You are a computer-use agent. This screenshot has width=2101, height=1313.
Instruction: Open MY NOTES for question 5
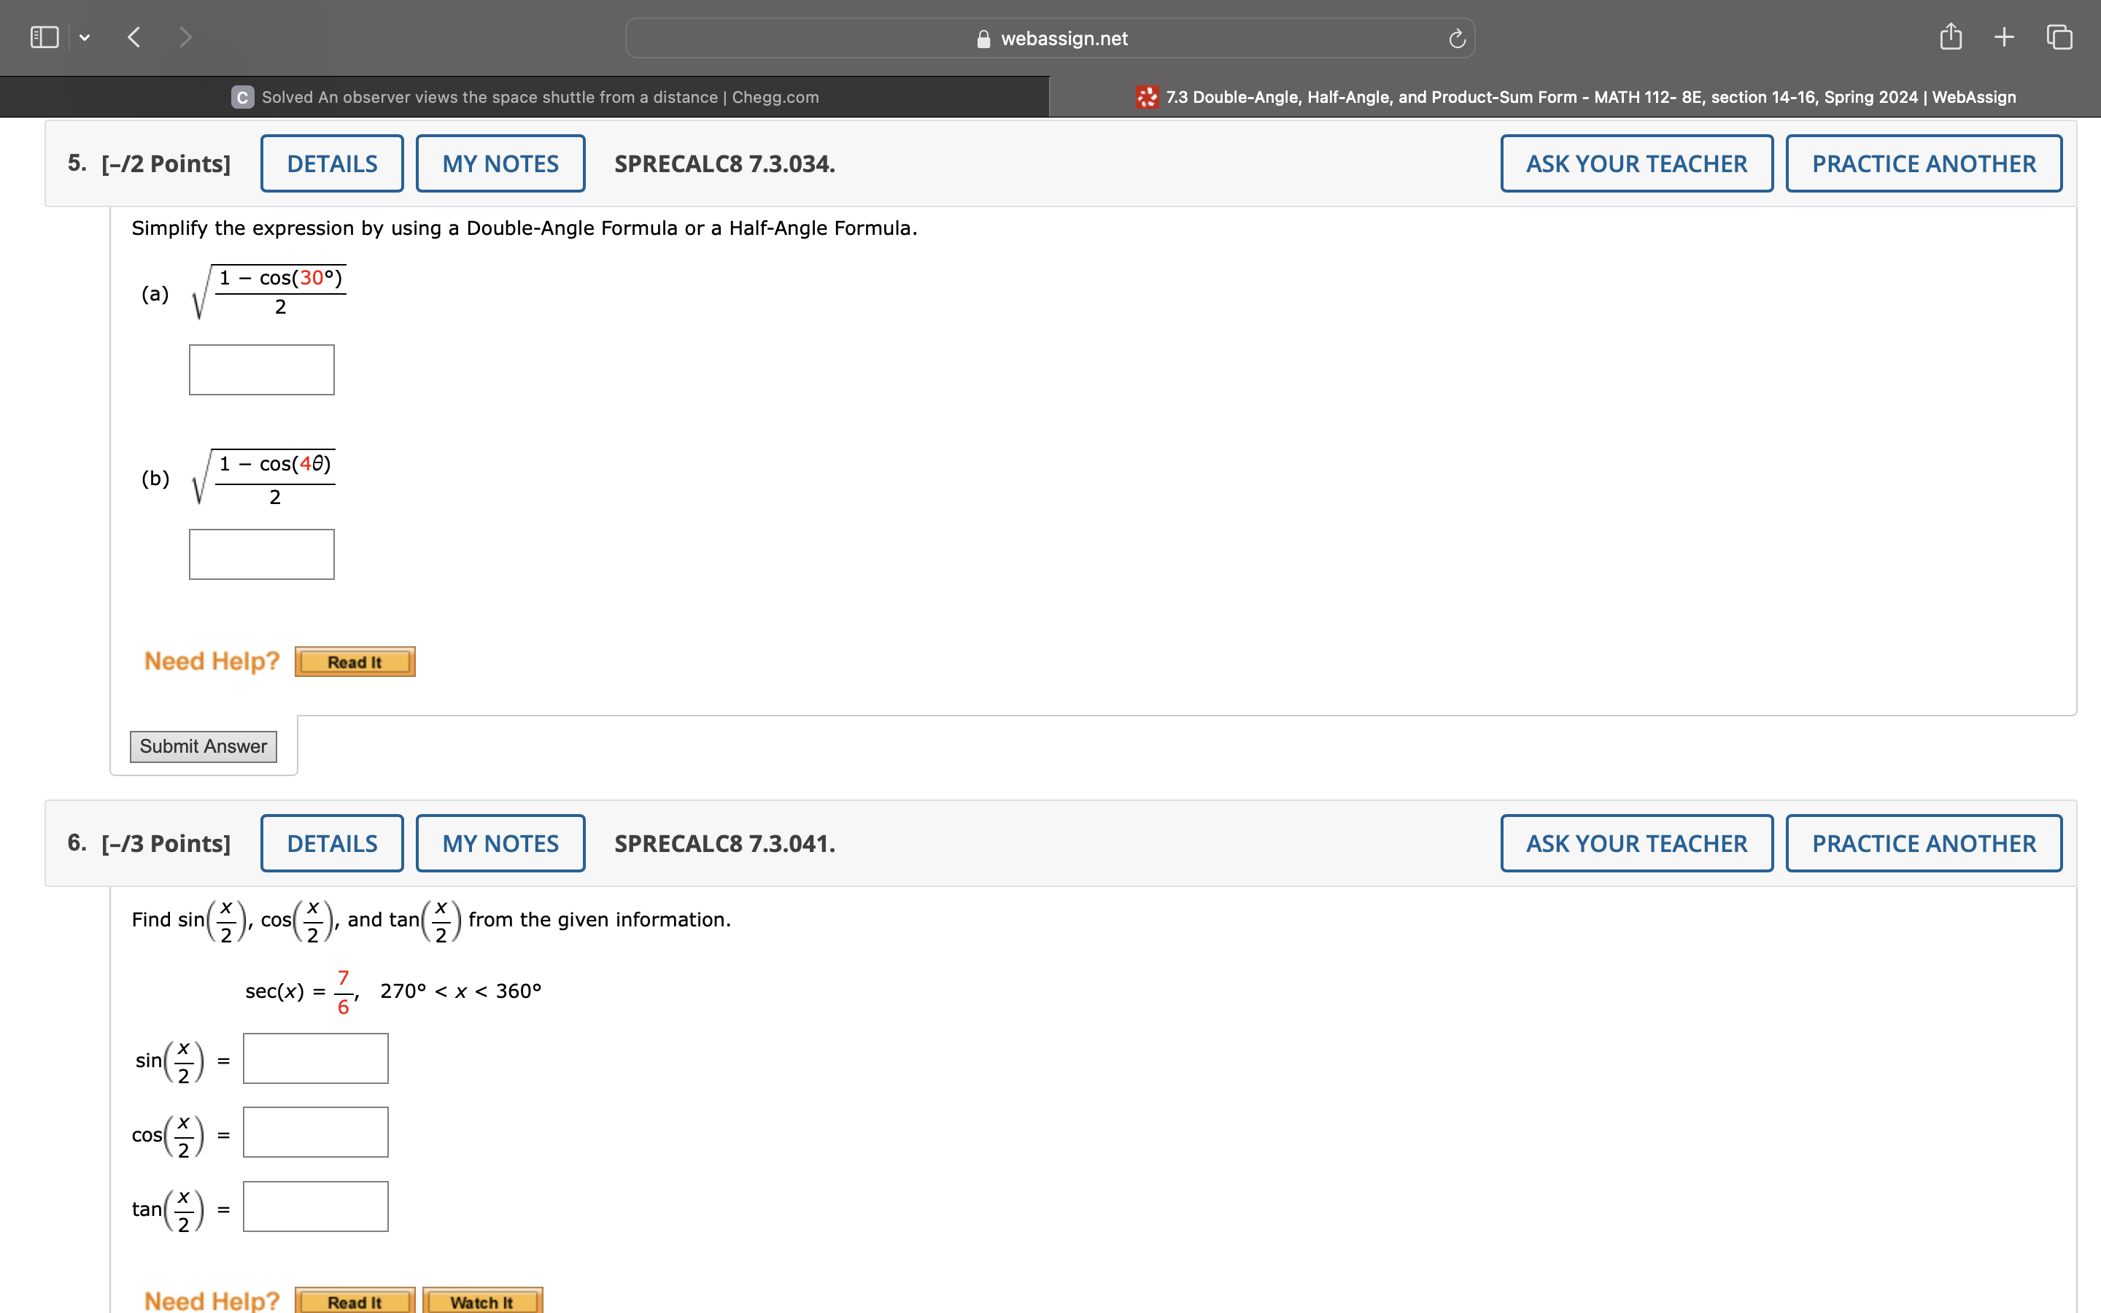(500, 163)
